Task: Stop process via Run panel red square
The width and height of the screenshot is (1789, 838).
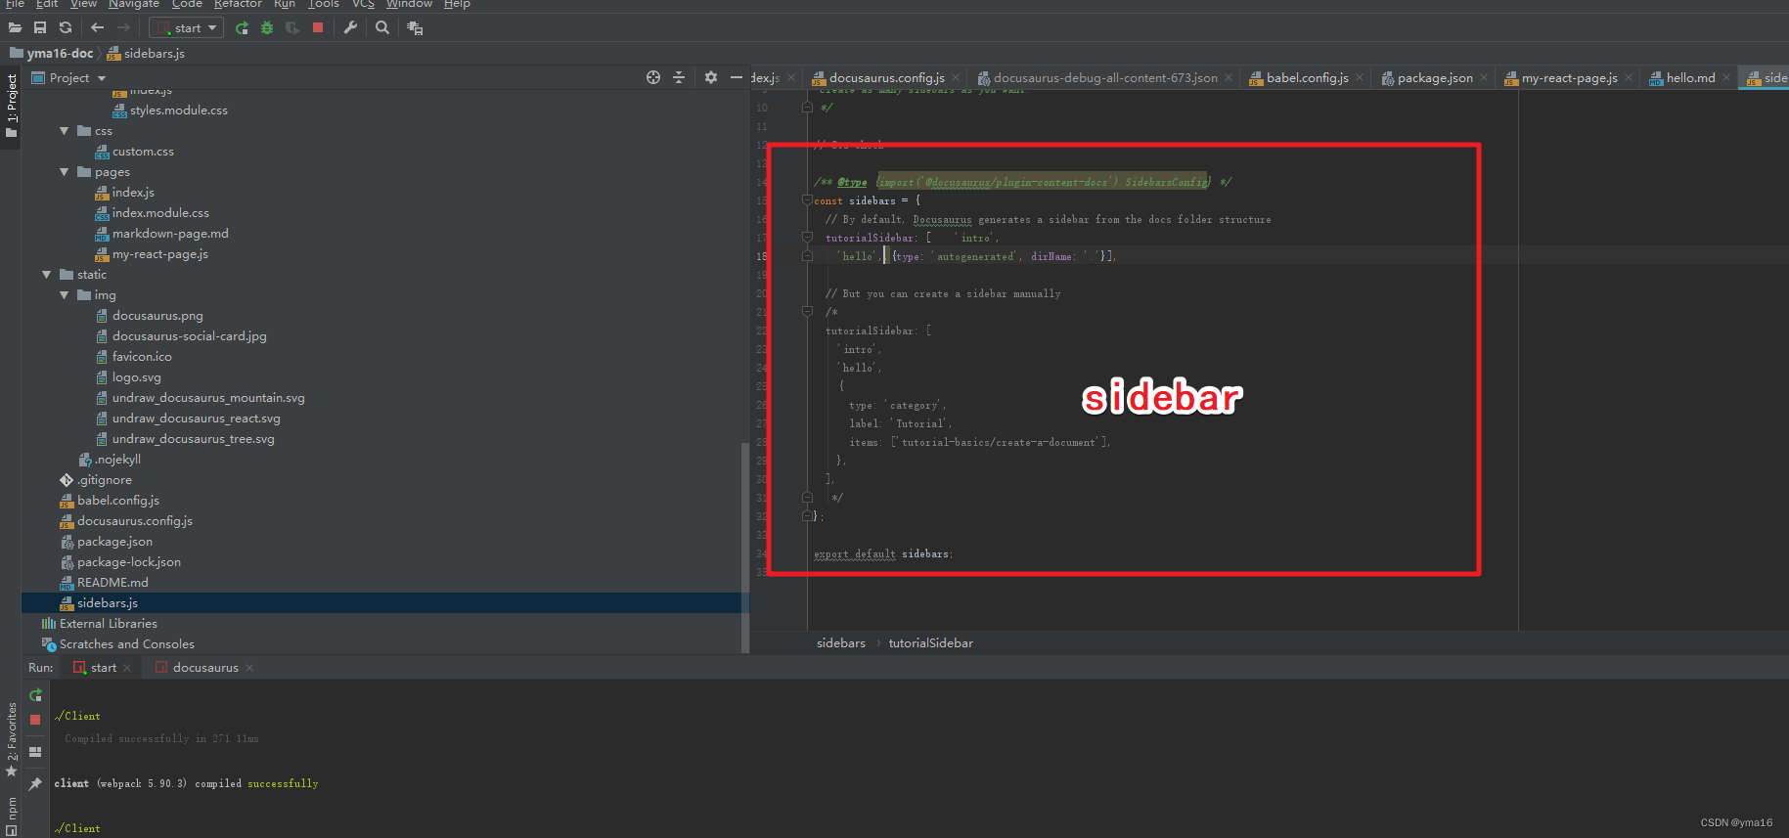Action: pyautogui.click(x=35, y=720)
